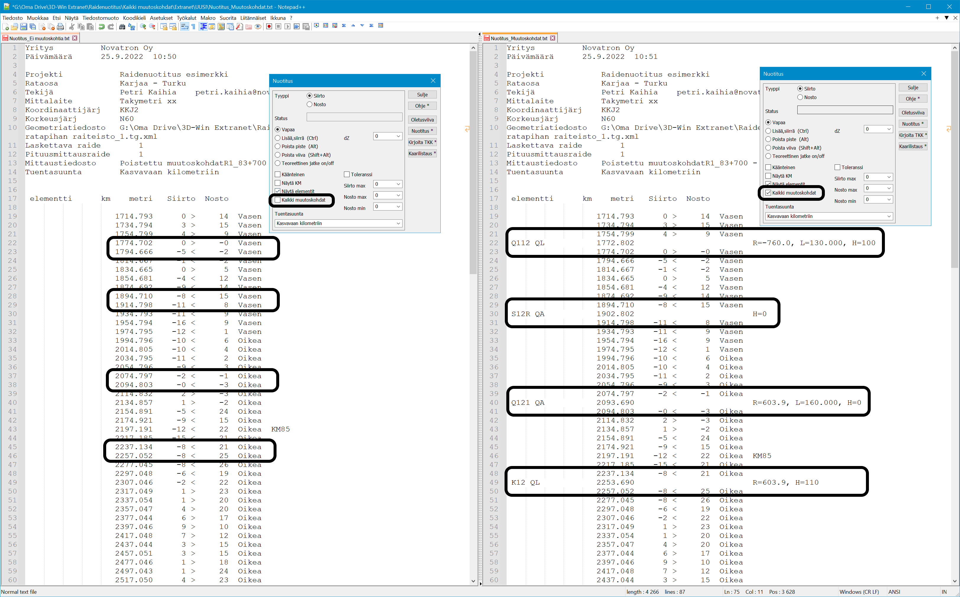The image size is (960, 597).
Task: Open the Koodikieli menu
Action: pos(134,18)
